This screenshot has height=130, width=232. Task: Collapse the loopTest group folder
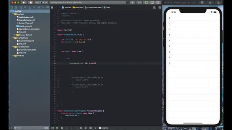tap(13, 14)
